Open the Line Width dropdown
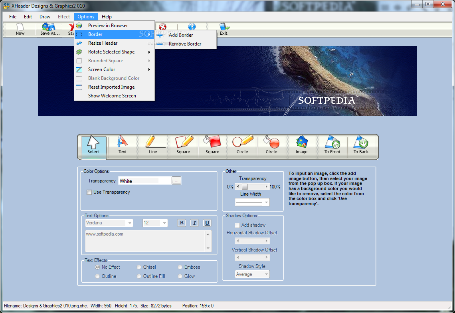 pyautogui.click(x=266, y=202)
